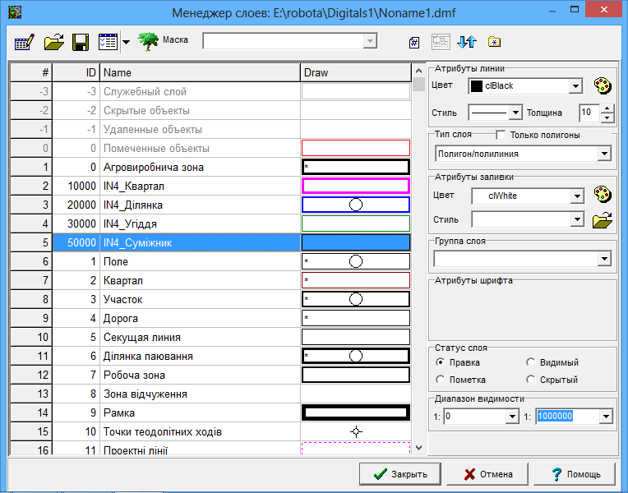Expand arrow next to checklist icon
This screenshot has width=628, height=493.
126,42
